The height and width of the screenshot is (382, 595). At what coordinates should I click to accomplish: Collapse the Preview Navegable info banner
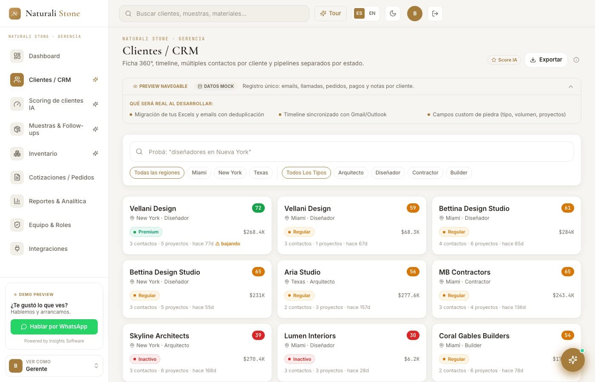click(x=571, y=87)
